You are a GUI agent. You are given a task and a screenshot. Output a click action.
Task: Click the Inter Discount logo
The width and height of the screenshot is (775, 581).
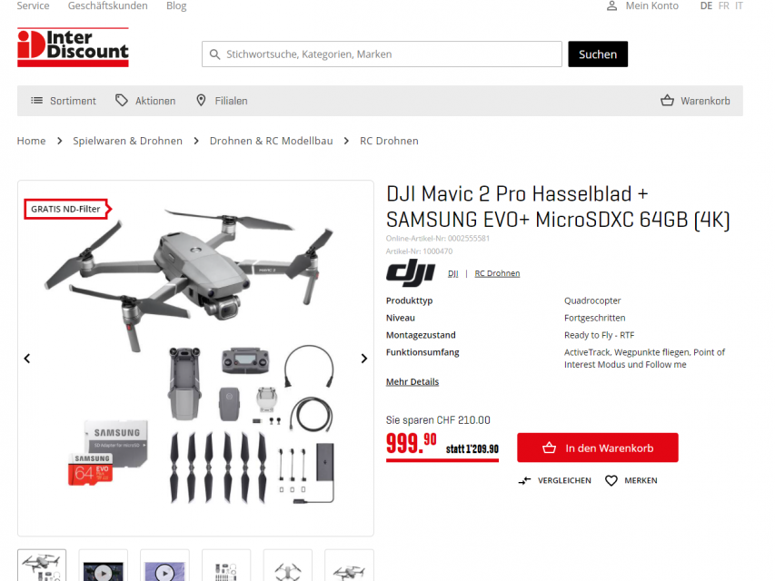74,47
